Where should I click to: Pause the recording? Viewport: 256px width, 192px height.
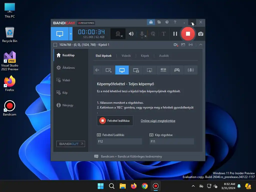click(175, 34)
